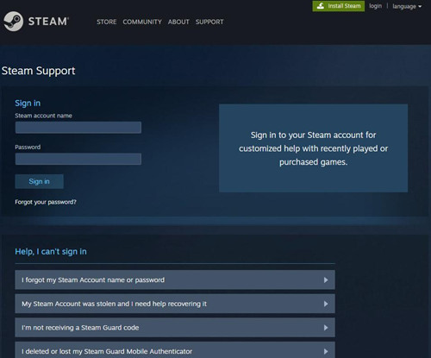Click the Sign in button
The height and width of the screenshot is (358, 431).
point(39,181)
